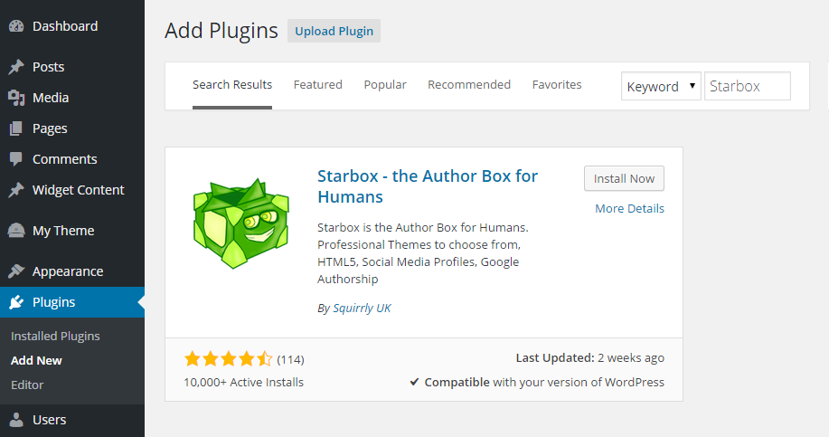
Task: Open the Recommended plugins tab
Action: click(469, 85)
